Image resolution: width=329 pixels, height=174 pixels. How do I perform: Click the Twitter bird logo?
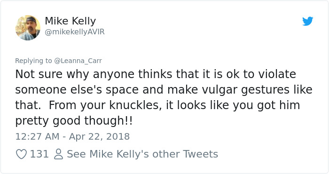click(307, 21)
